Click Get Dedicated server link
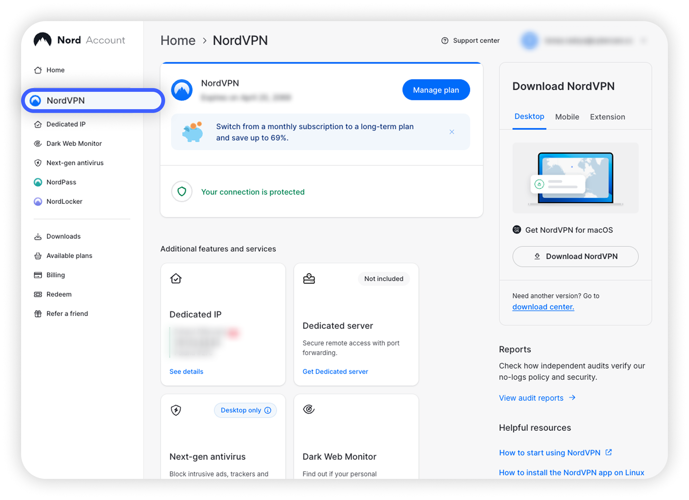Screen dimensions: 689x500 pos(335,371)
